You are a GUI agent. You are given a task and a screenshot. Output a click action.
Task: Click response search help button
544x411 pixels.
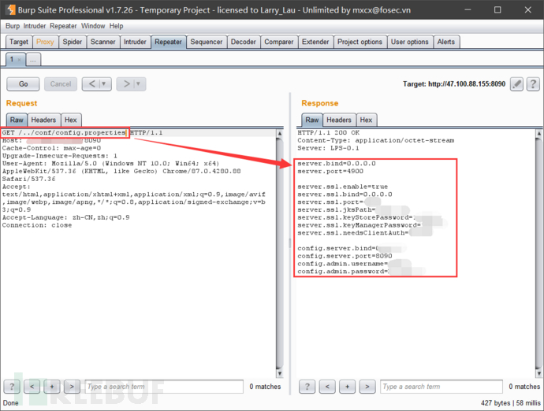[307, 387]
